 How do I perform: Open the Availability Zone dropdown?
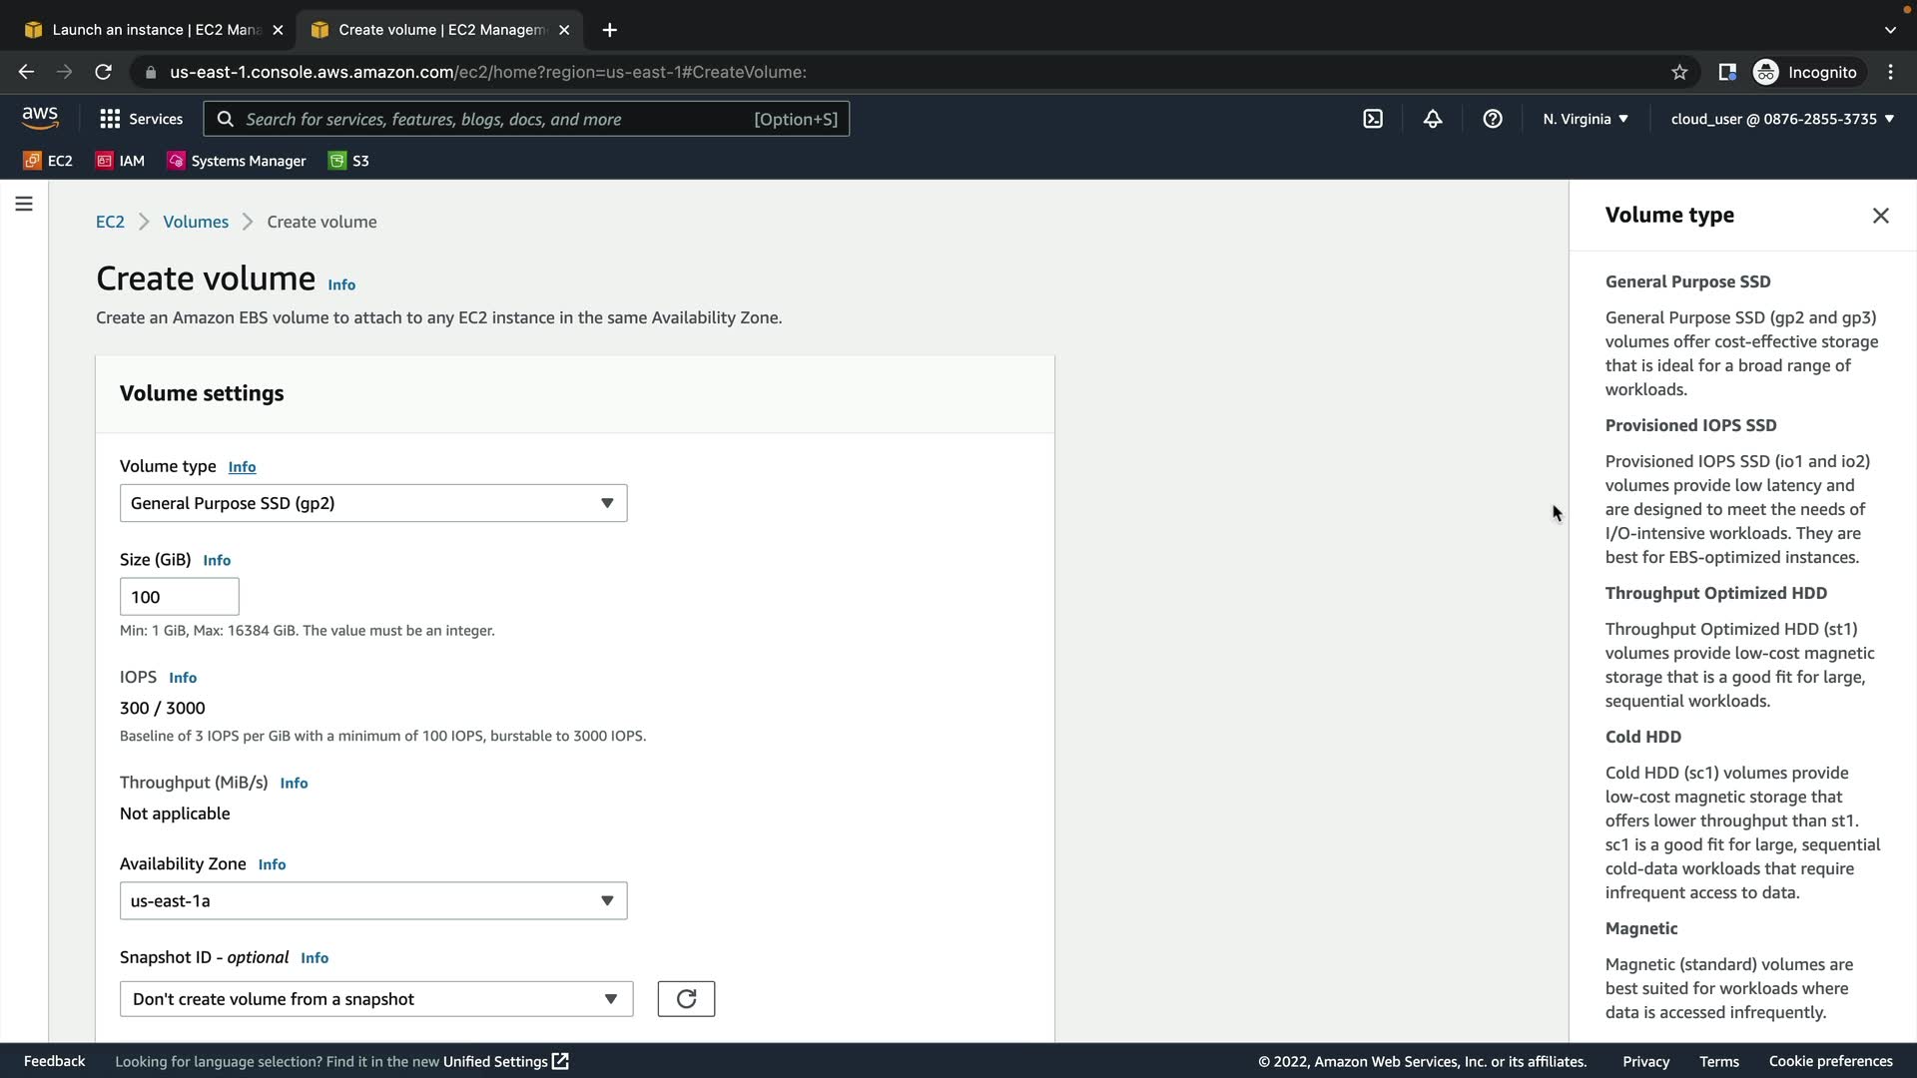tap(373, 901)
